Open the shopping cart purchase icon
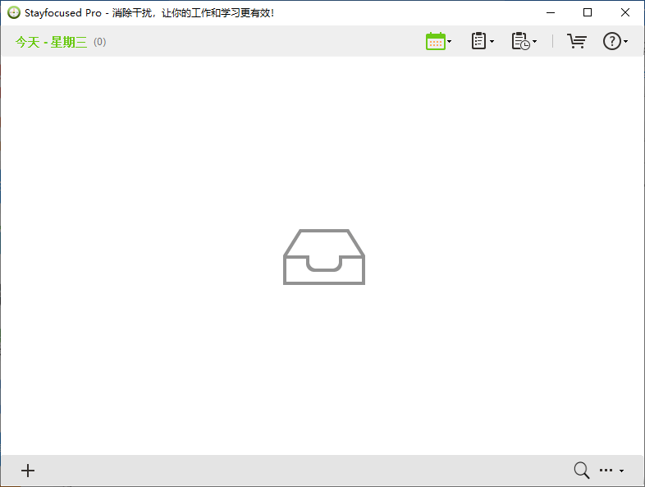 [x=577, y=41]
